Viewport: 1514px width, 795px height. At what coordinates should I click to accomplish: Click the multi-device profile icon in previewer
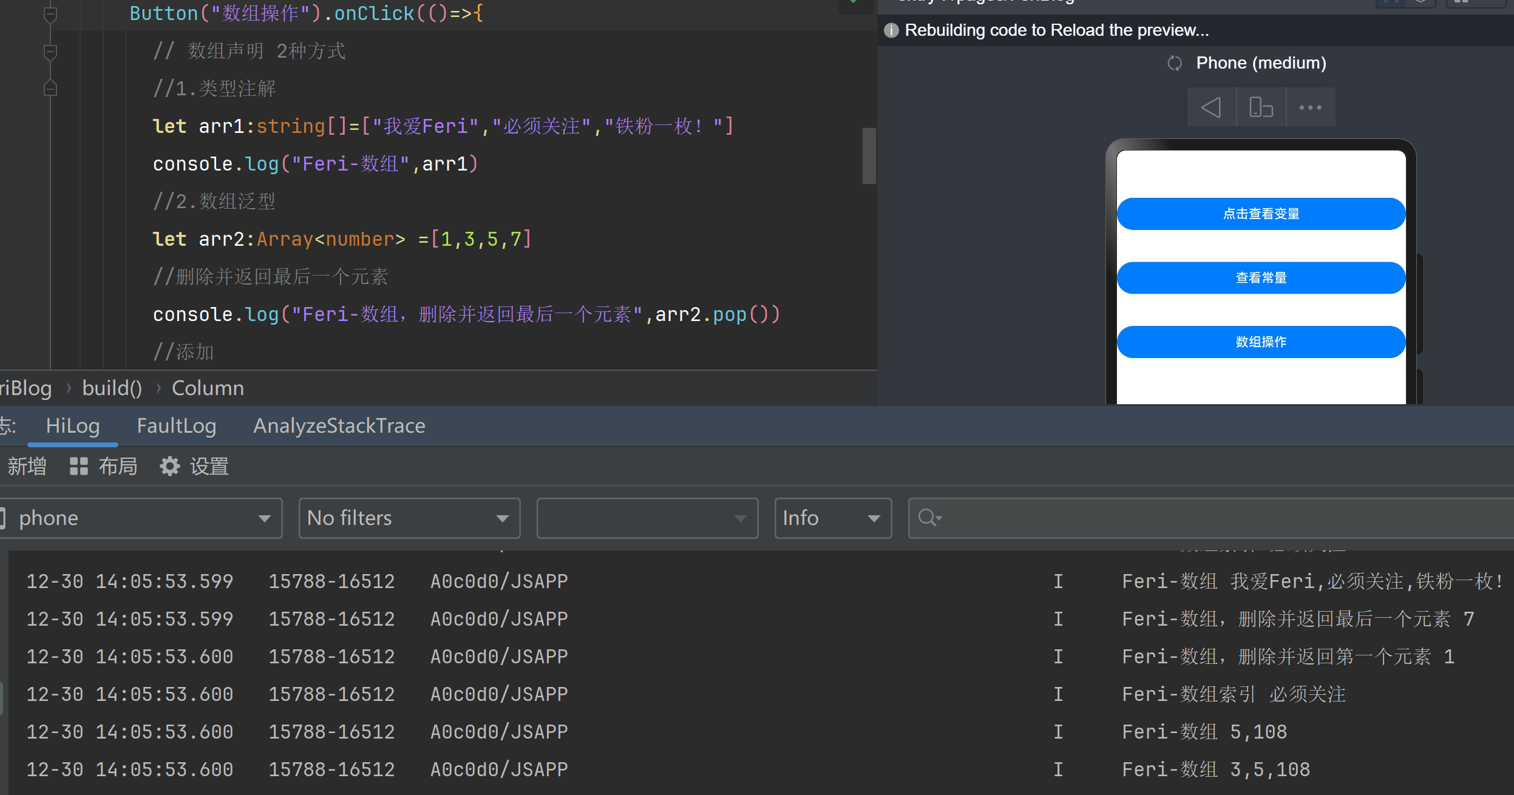[1261, 107]
